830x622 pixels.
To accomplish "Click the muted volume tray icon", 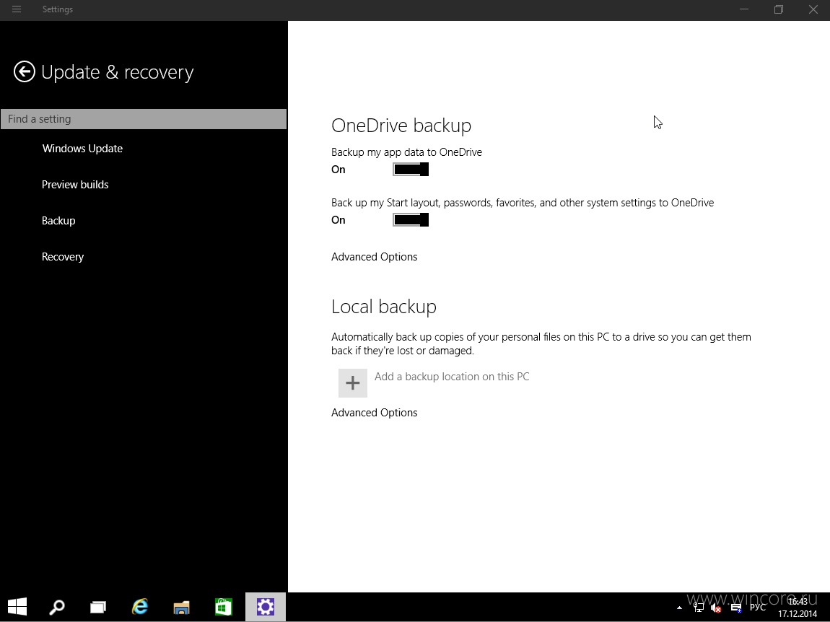I will tap(716, 608).
